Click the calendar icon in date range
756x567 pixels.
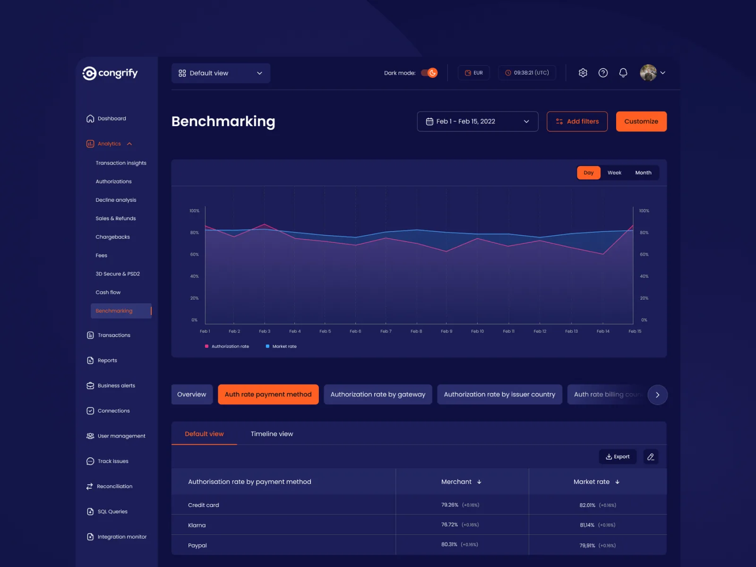tap(430, 121)
